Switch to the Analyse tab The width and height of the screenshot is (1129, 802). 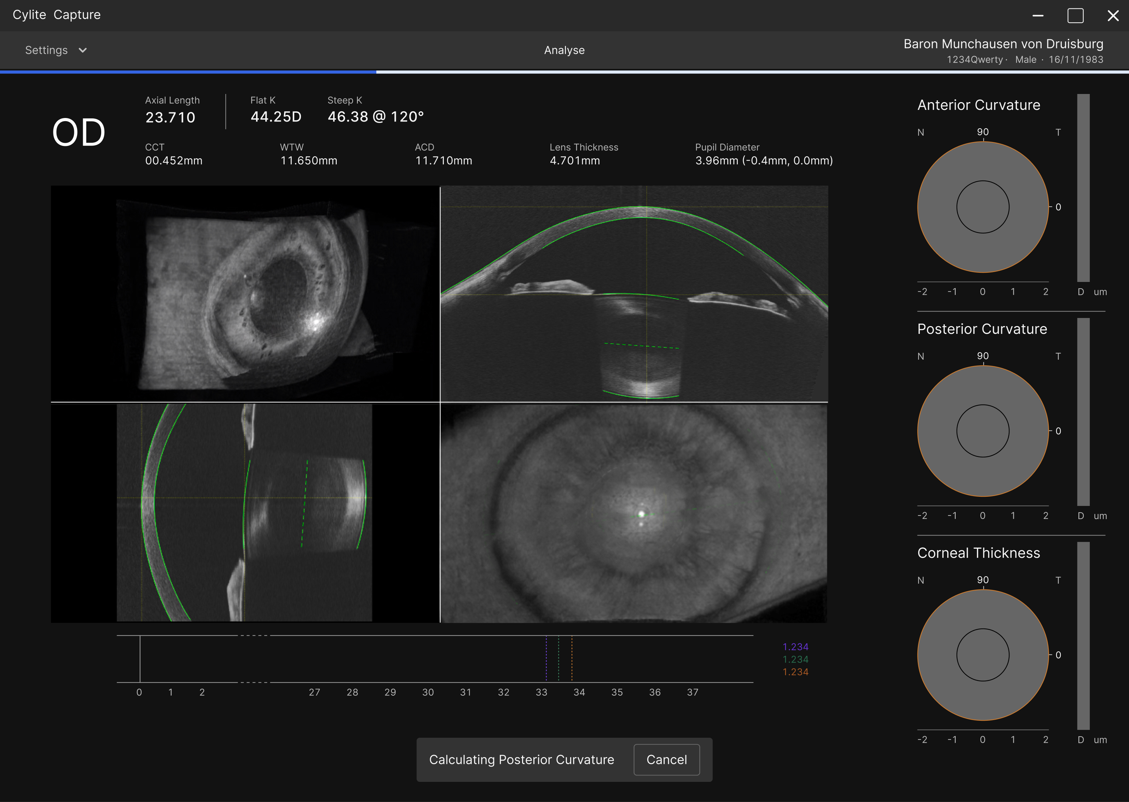click(564, 50)
